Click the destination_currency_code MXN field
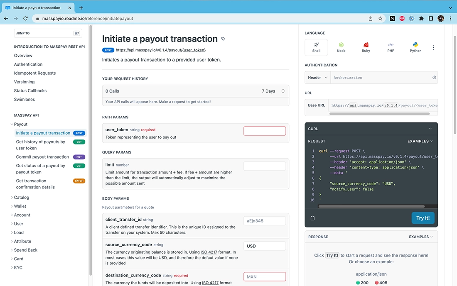457x286 pixels. point(265,277)
